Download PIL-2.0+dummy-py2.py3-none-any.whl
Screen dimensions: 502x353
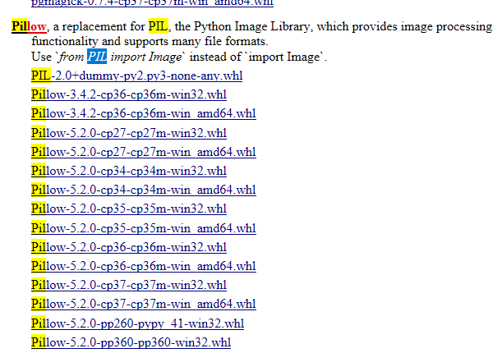[136, 76]
